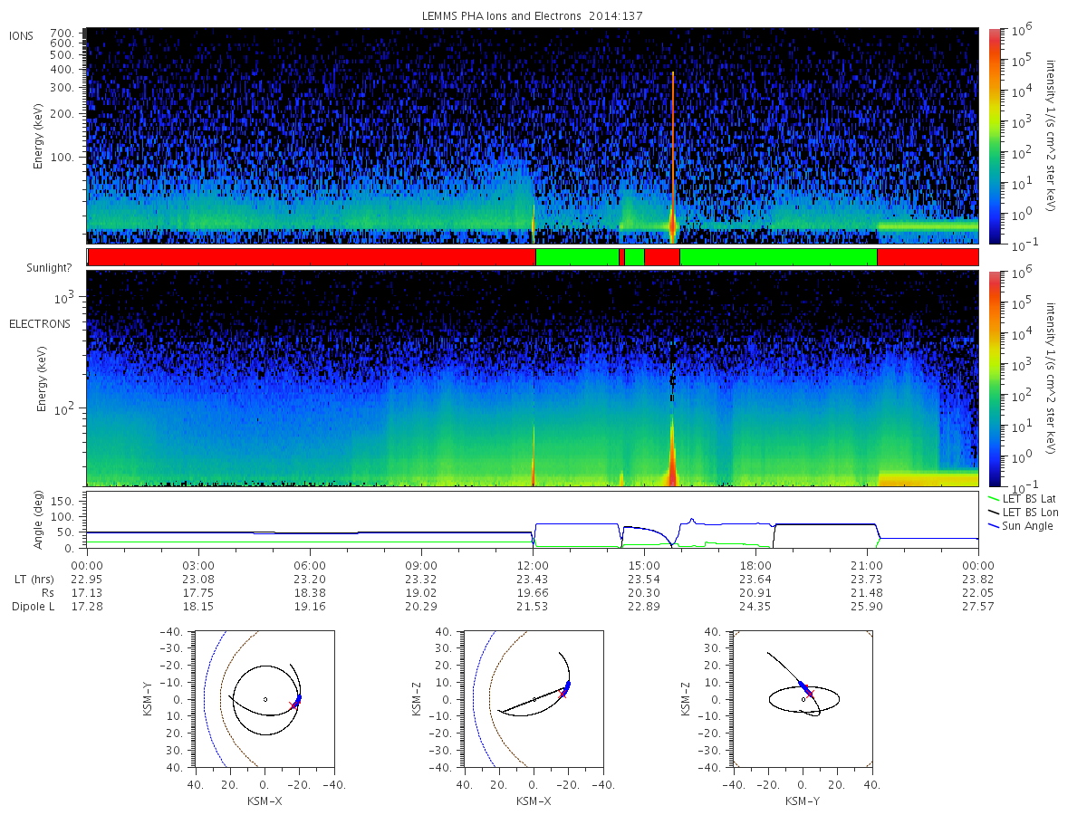This screenshot has height=815, width=1087.
Task: Click the red X marker in KSM-Y/KSM-Z plot
Action: point(811,694)
